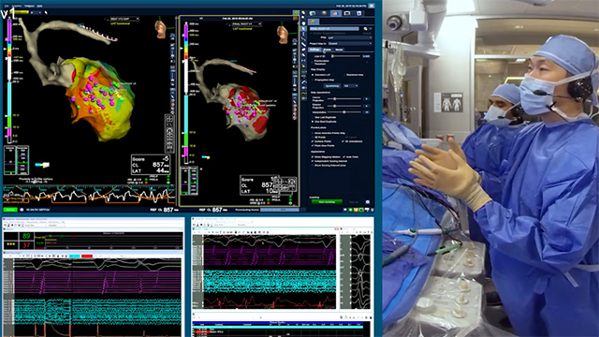Click the torso orientation icon in the left map view
599x337 pixels.
click(160, 29)
